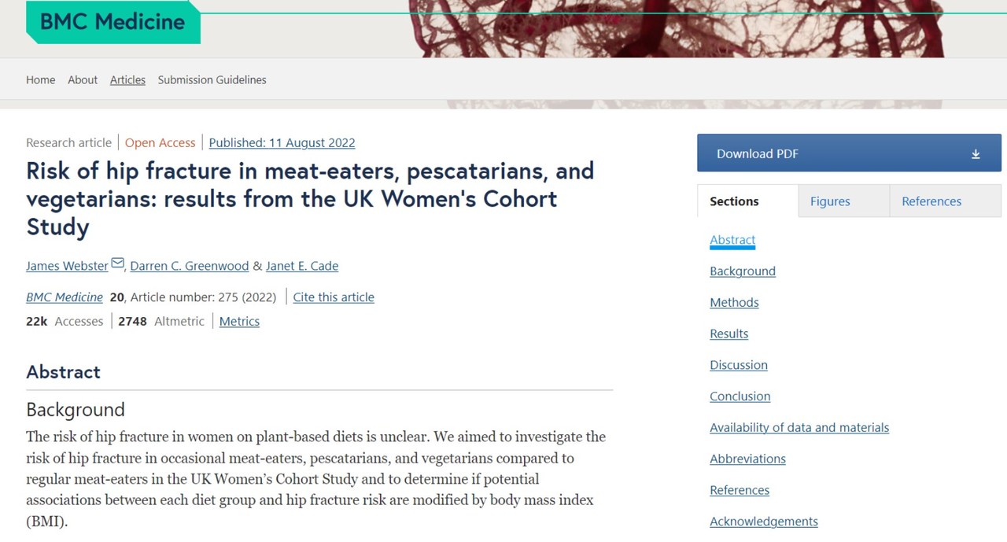View the article Metrics link

(x=239, y=321)
